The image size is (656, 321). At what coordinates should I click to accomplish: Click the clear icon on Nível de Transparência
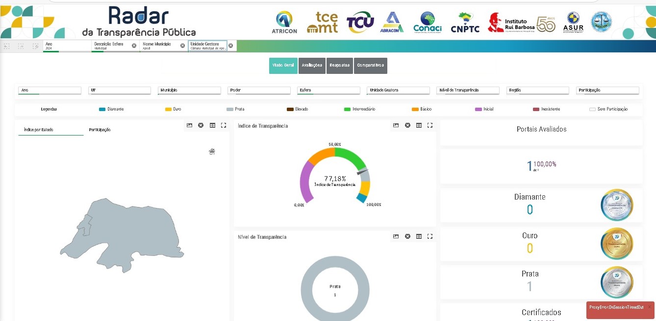(407, 236)
